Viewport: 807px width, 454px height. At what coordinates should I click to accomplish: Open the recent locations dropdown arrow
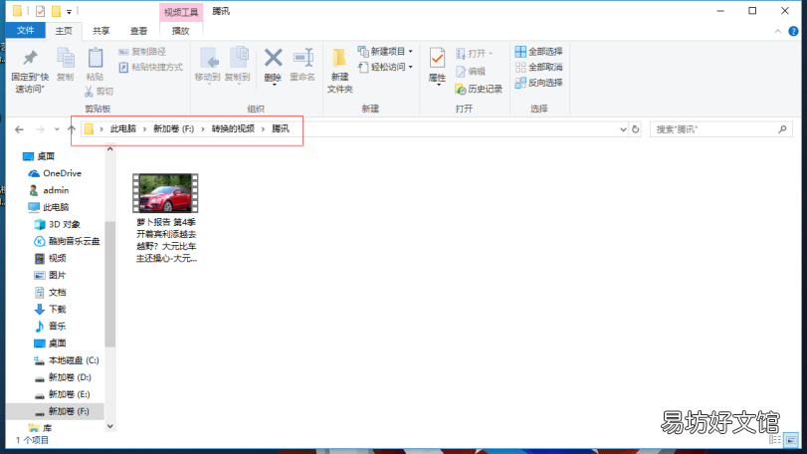57,129
